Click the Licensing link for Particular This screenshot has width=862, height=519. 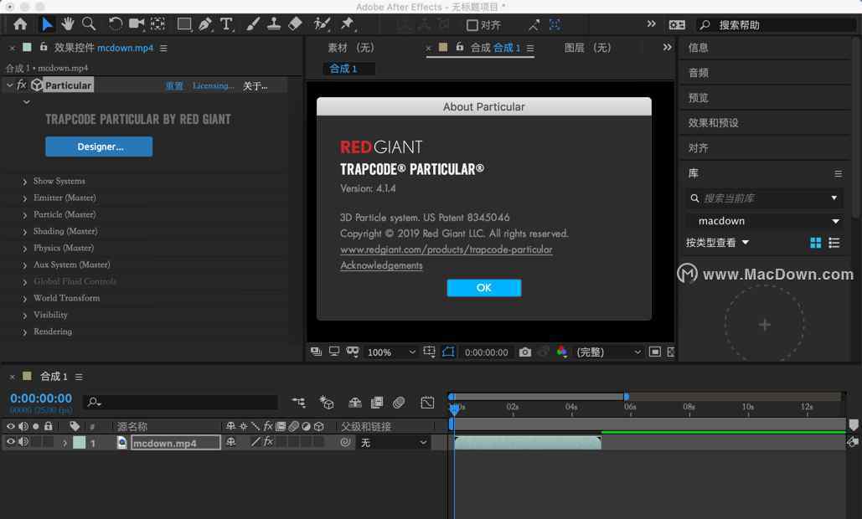tap(214, 85)
